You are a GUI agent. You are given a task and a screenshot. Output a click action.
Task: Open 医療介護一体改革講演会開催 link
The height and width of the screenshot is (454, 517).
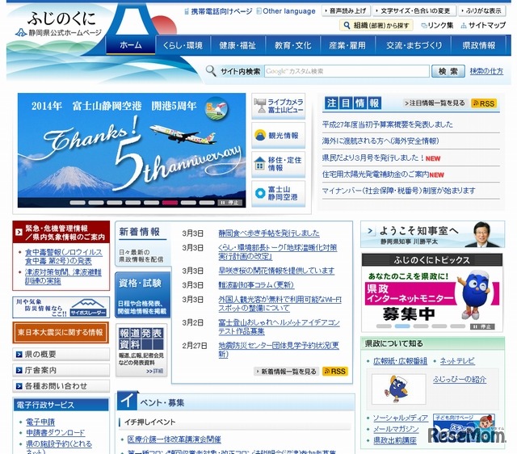click(x=174, y=439)
